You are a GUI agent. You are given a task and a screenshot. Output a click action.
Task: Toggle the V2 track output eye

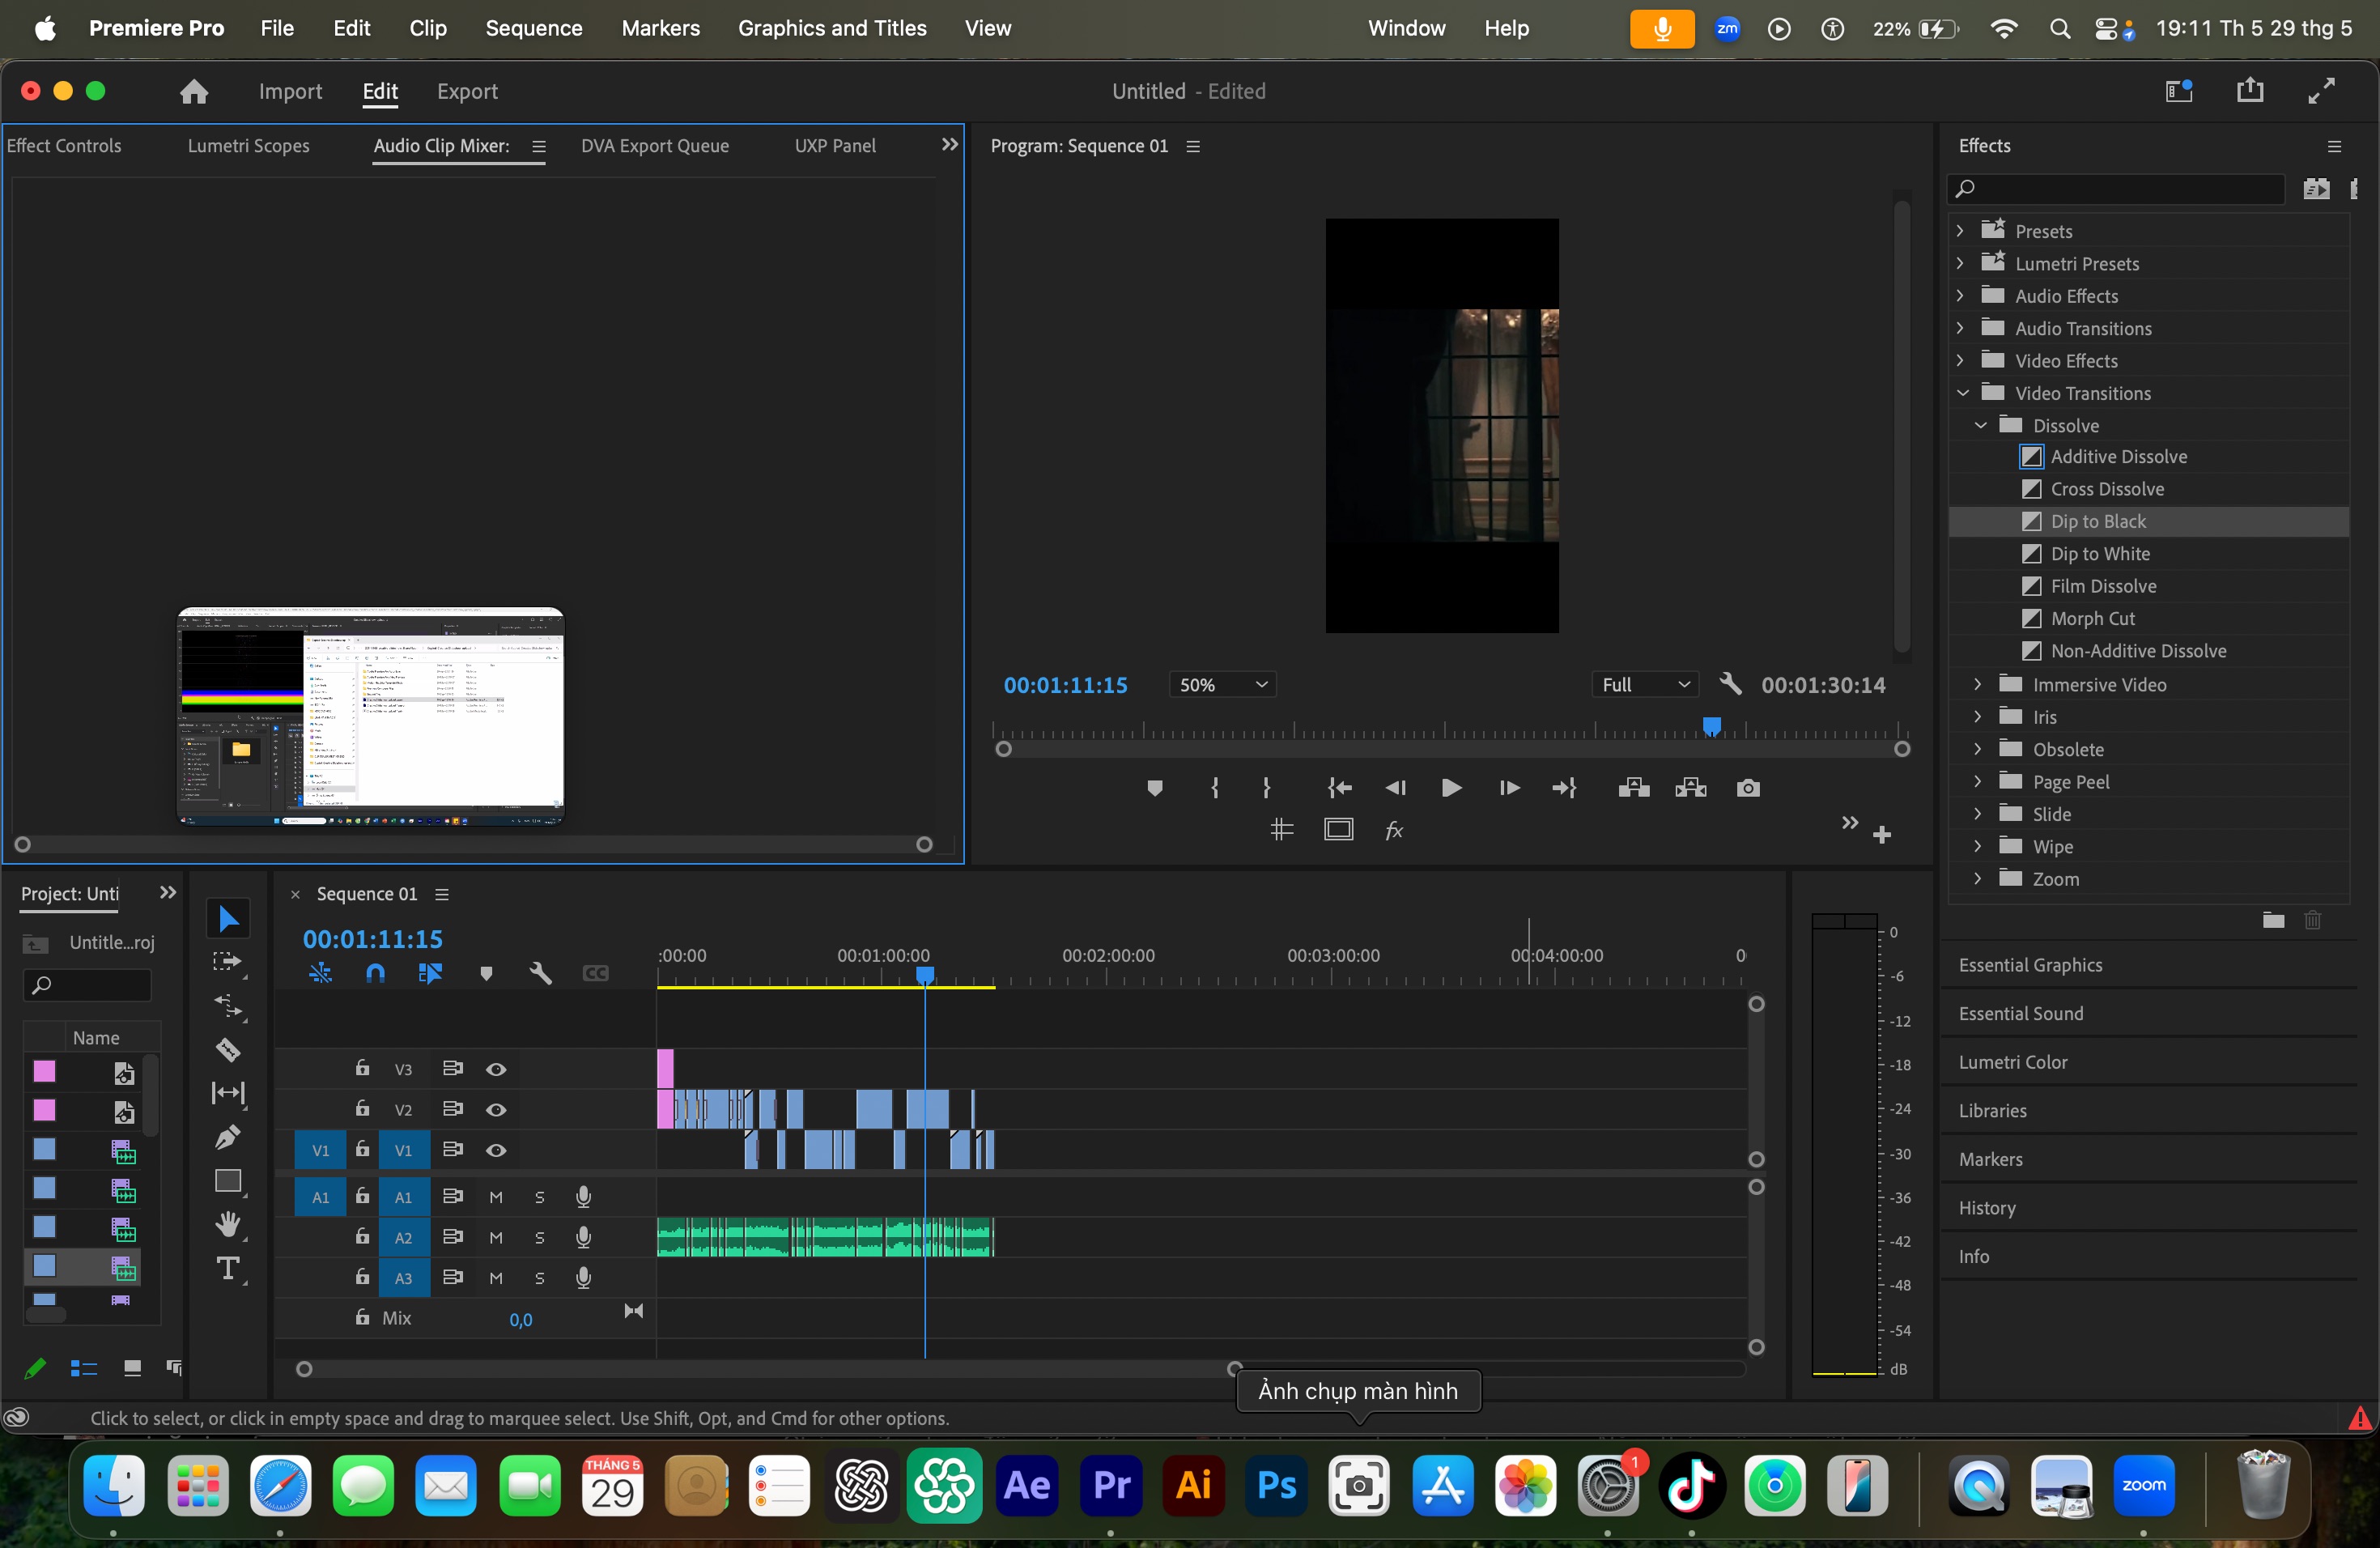pyautogui.click(x=496, y=1109)
